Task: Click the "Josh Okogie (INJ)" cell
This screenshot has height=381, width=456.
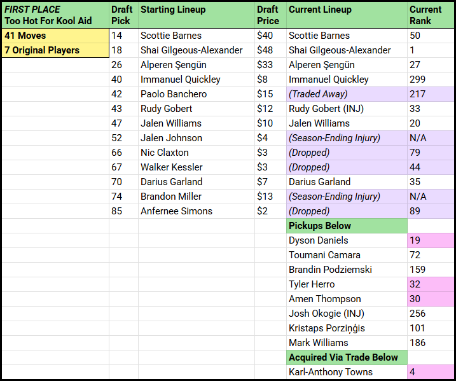Action: coord(346,314)
